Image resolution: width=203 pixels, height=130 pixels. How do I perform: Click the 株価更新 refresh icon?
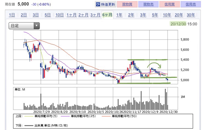[x=98, y=4]
